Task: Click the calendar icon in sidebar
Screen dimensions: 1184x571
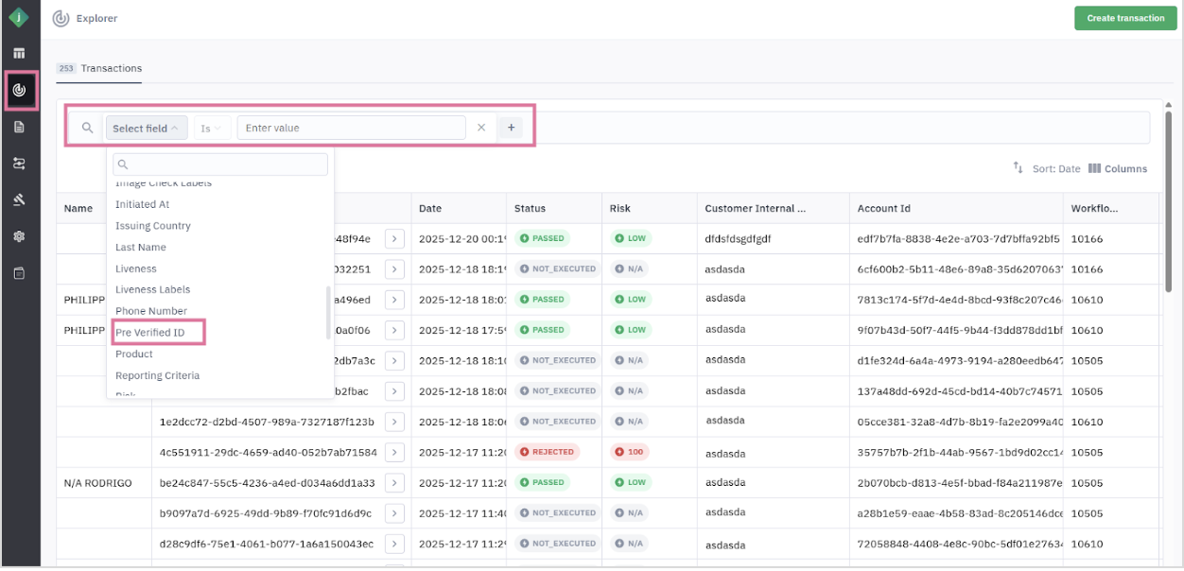Action: (x=19, y=273)
